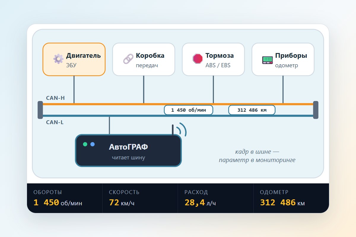Select the Двигатель ЭБУ card
Image resolution: width=356 pixels, height=237 pixels.
point(74,59)
